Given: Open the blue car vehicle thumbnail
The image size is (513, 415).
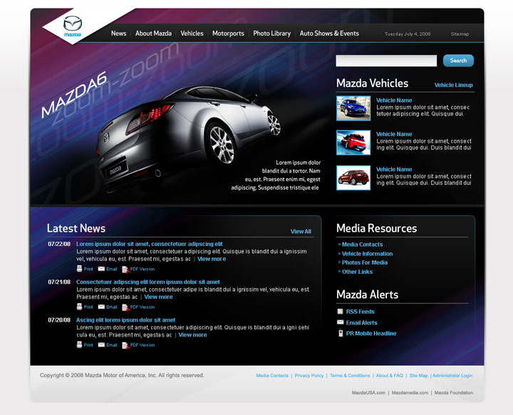Looking at the screenshot, I should click(353, 108).
